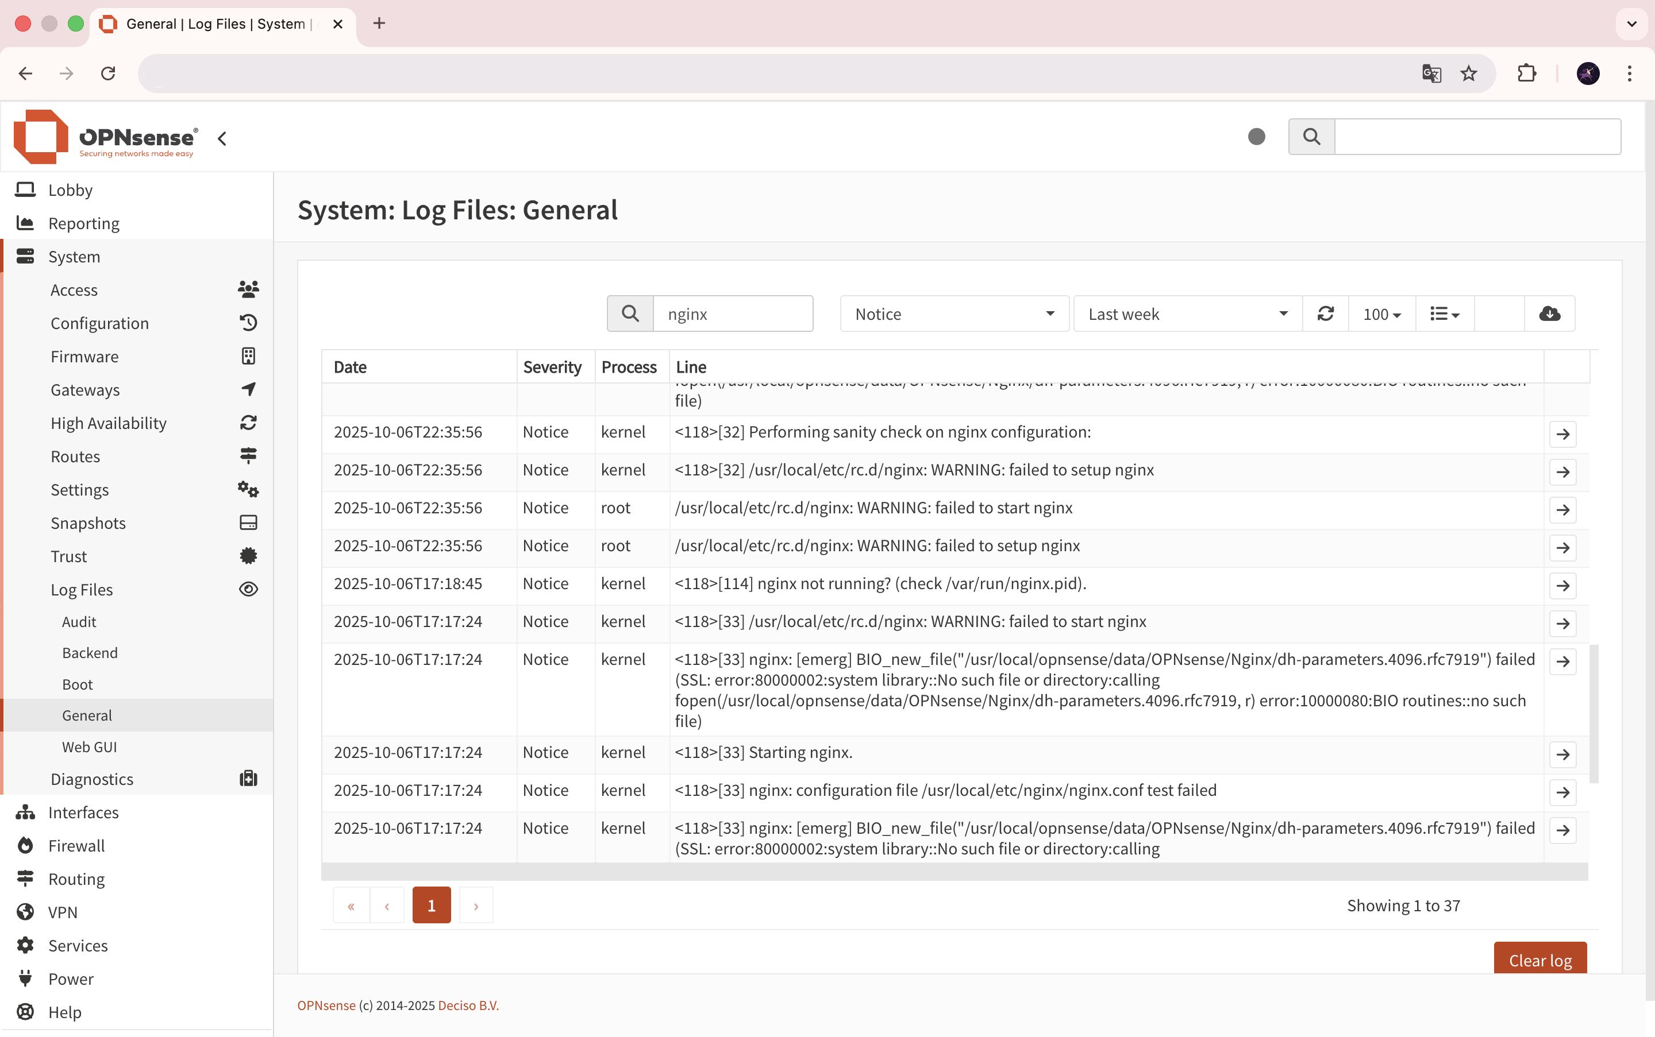Download the log via the cloud icon
Viewport: 1655px width, 1037px height.
tap(1549, 314)
